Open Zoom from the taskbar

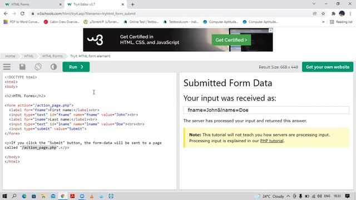(82, 196)
